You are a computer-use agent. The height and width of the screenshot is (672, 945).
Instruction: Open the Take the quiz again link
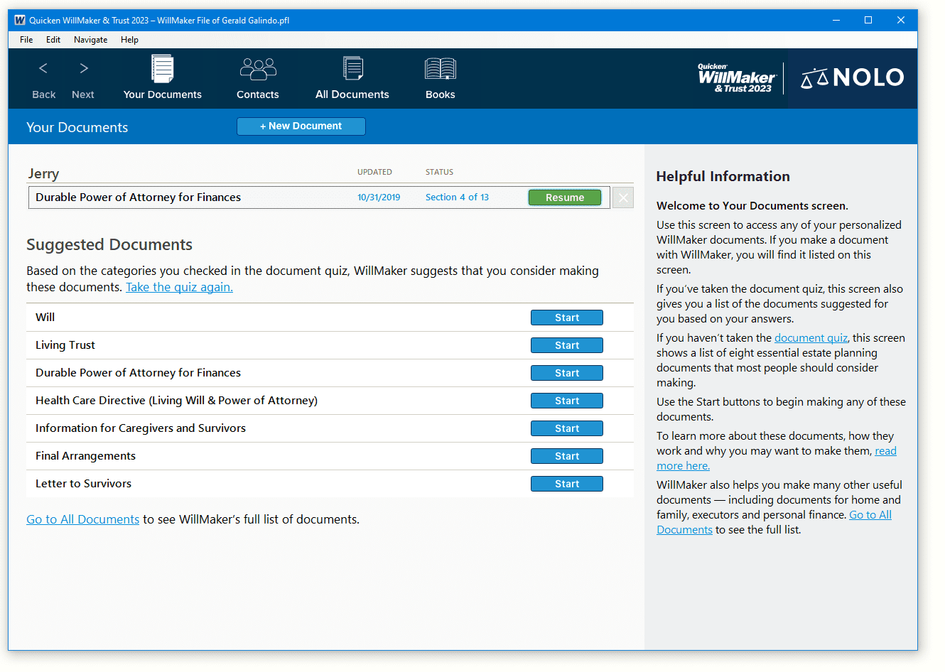click(179, 287)
